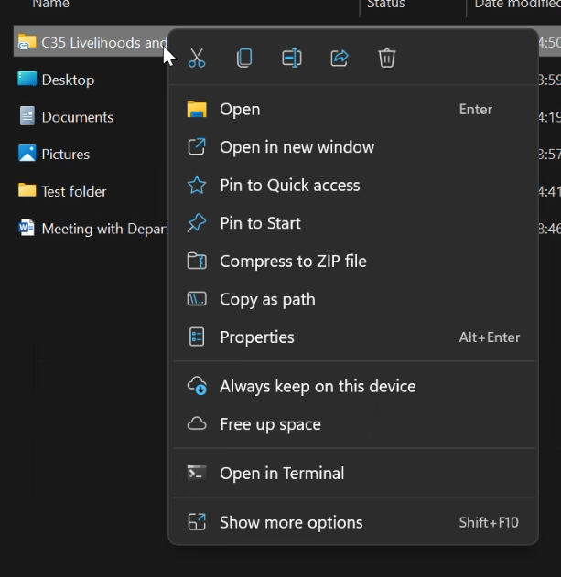This screenshot has width=561, height=577.
Task: Select the Test folder item
Action: click(x=73, y=191)
